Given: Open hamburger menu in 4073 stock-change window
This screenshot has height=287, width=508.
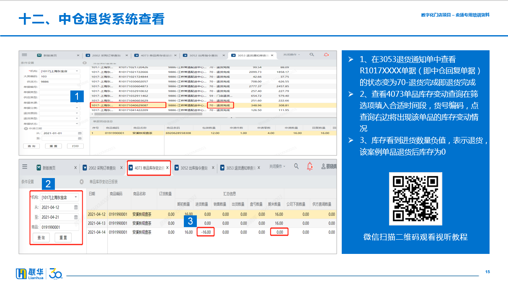Looking at the screenshot, I should (x=25, y=167).
